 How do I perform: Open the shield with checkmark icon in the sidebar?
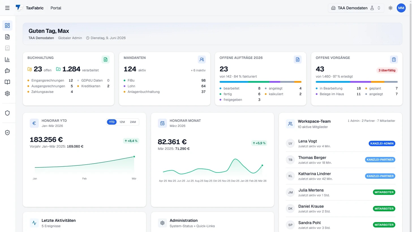coord(7,133)
